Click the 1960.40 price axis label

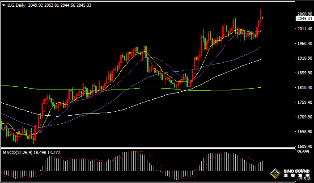click(x=304, y=44)
